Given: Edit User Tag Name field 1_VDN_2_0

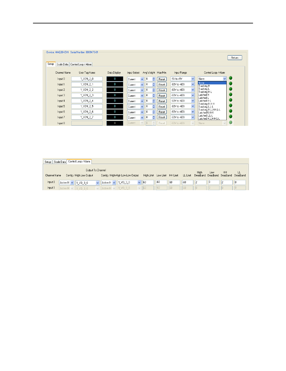Looking at the screenshot, I should click(87, 79).
